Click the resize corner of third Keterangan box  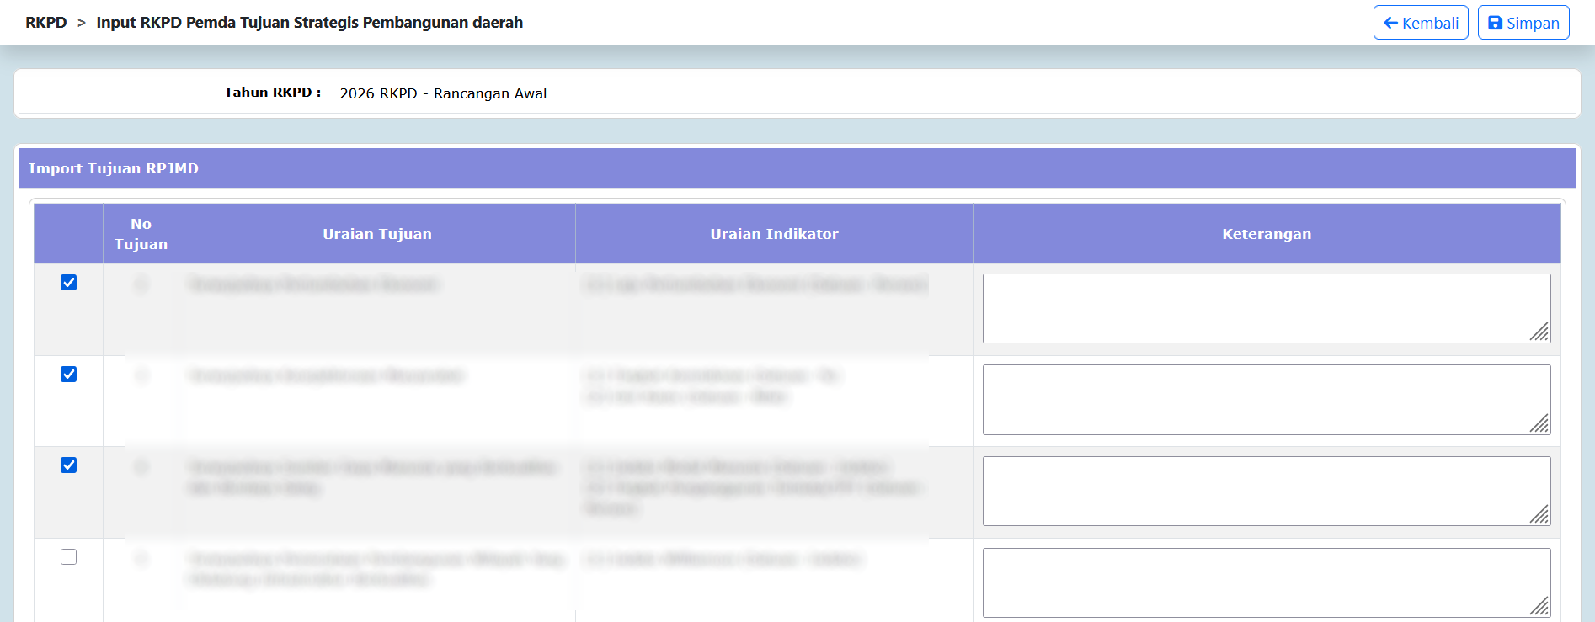(x=1540, y=515)
